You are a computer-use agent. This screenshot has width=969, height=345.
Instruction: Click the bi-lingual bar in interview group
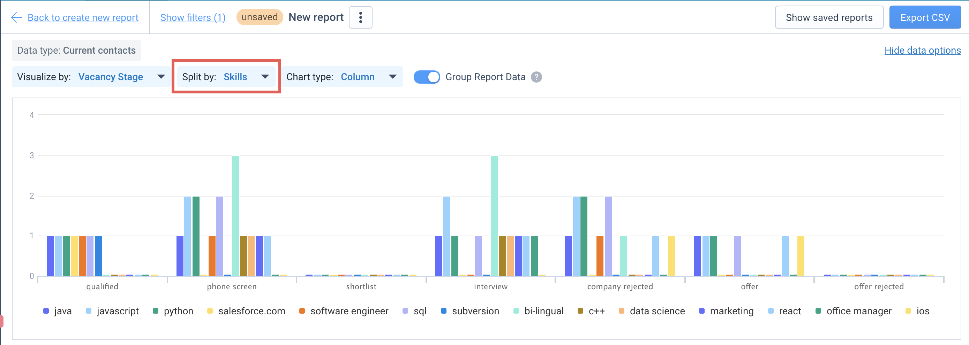tap(494, 216)
